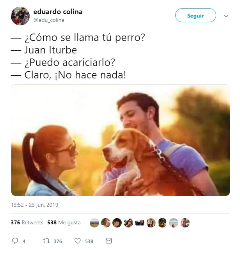Click the fourth liker avatar with sunglasses
Image resolution: width=240 pixels, height=254 pixels.
pyautogui.click(x=128, y=223)
